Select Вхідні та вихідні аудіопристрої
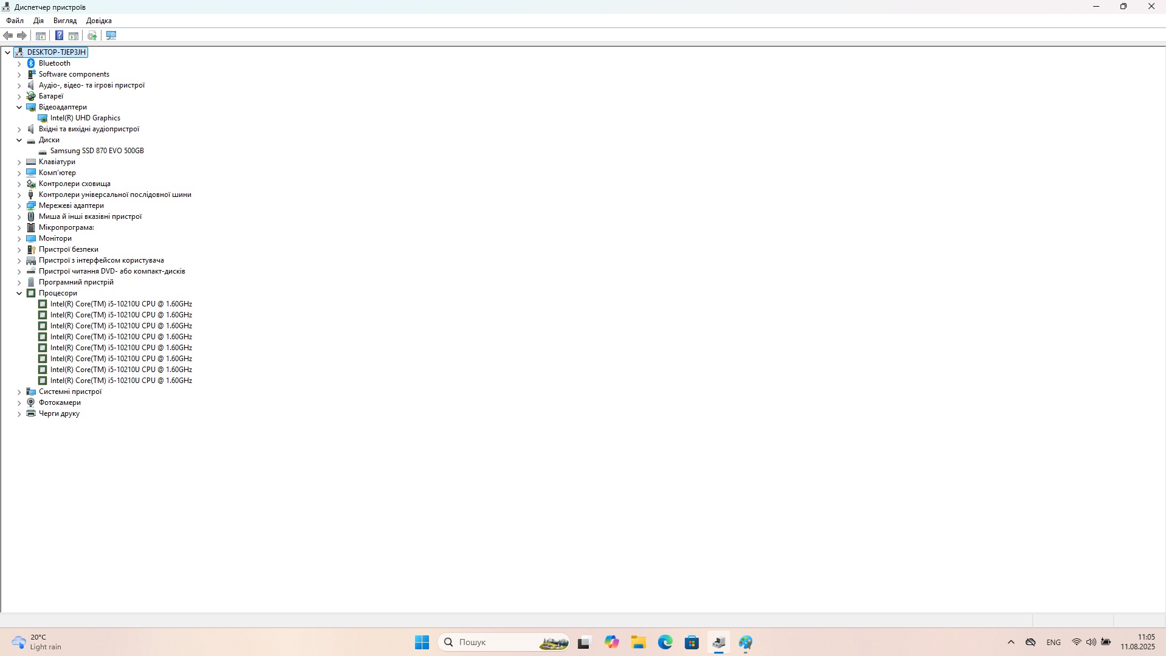 (89, 129)
